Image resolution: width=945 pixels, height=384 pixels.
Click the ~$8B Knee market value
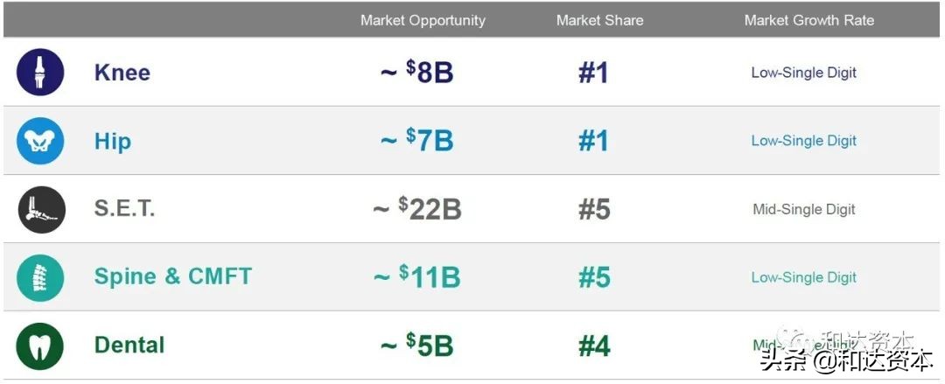click(416, 72)
